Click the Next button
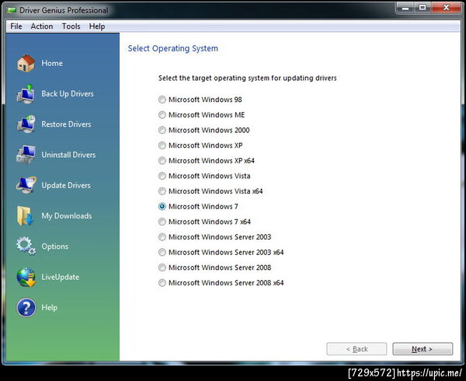 click(x=423, y=349)
